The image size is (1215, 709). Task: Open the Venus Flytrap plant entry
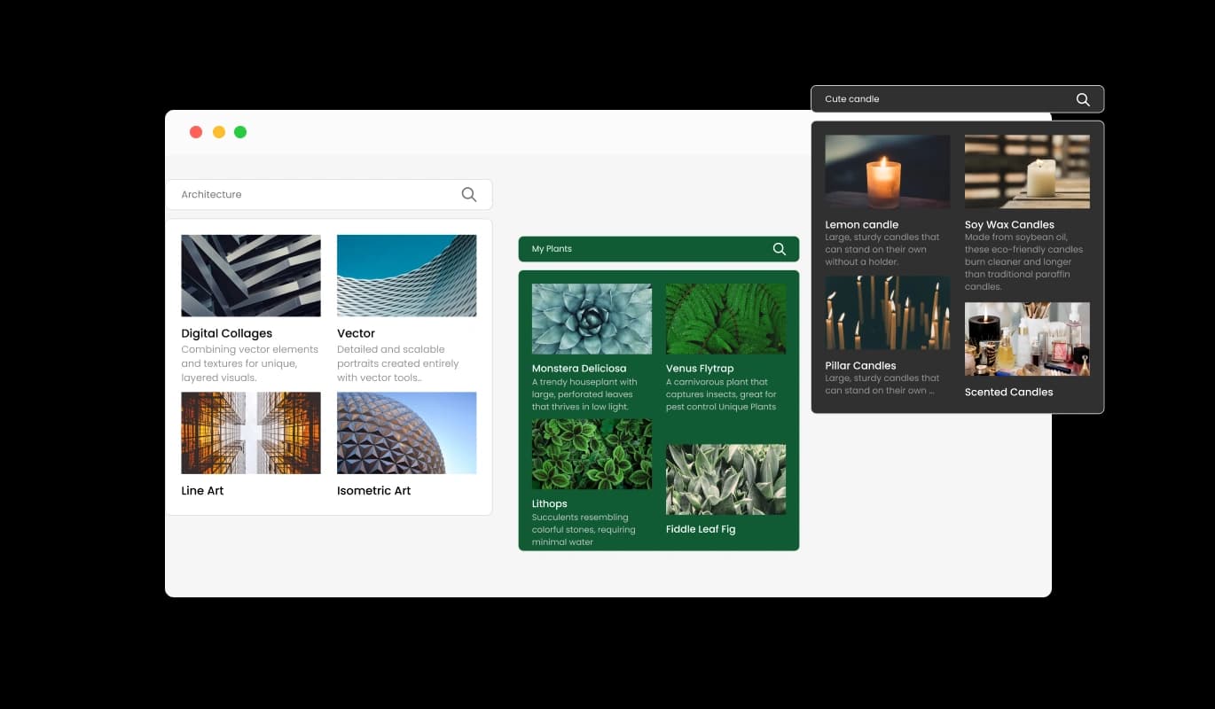click(x=725, y=318)
